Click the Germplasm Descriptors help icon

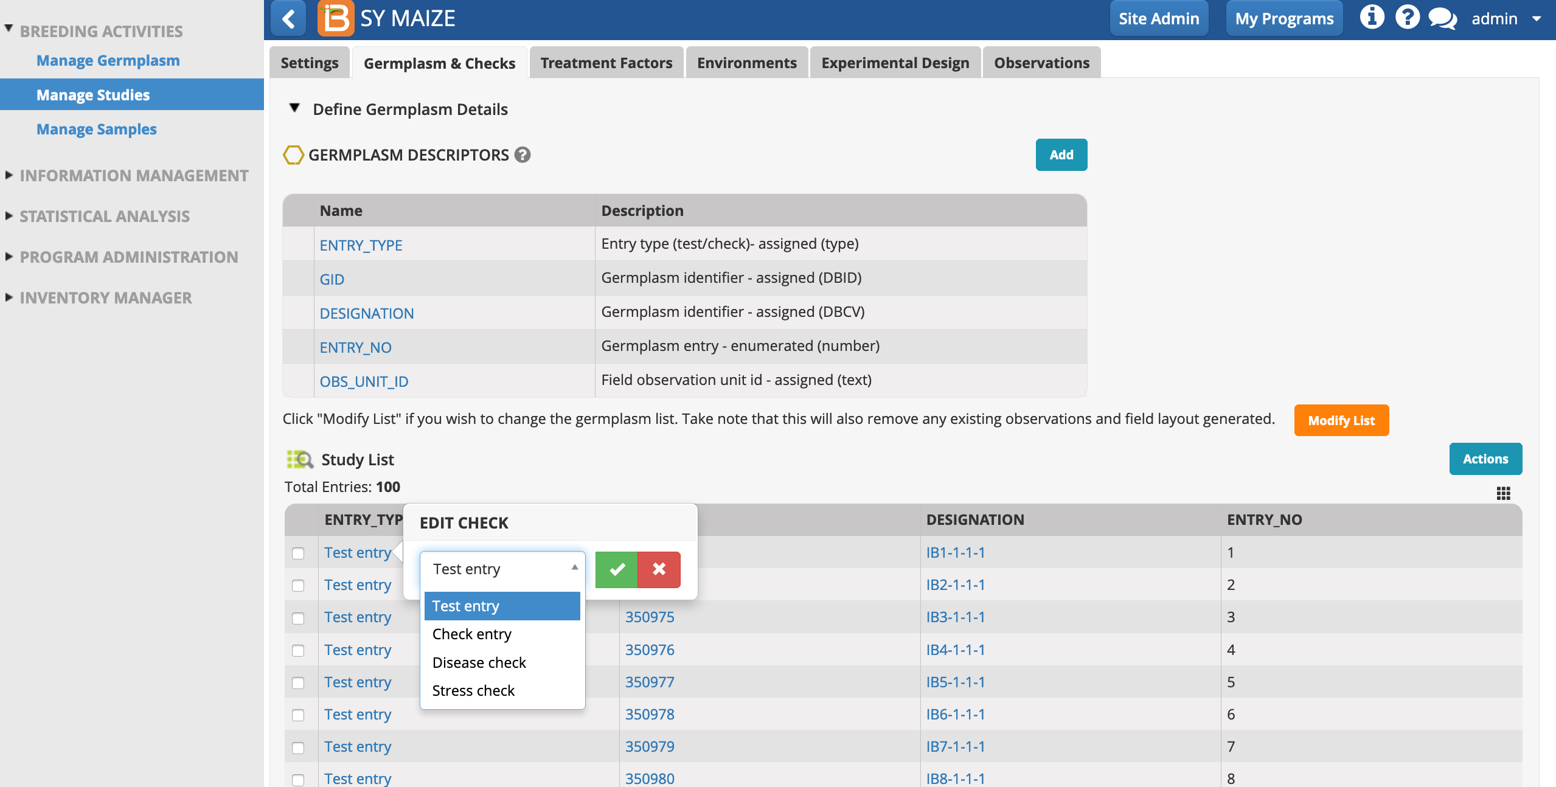point(523,155)
